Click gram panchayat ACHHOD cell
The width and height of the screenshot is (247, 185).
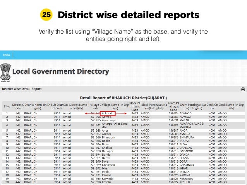185,113
